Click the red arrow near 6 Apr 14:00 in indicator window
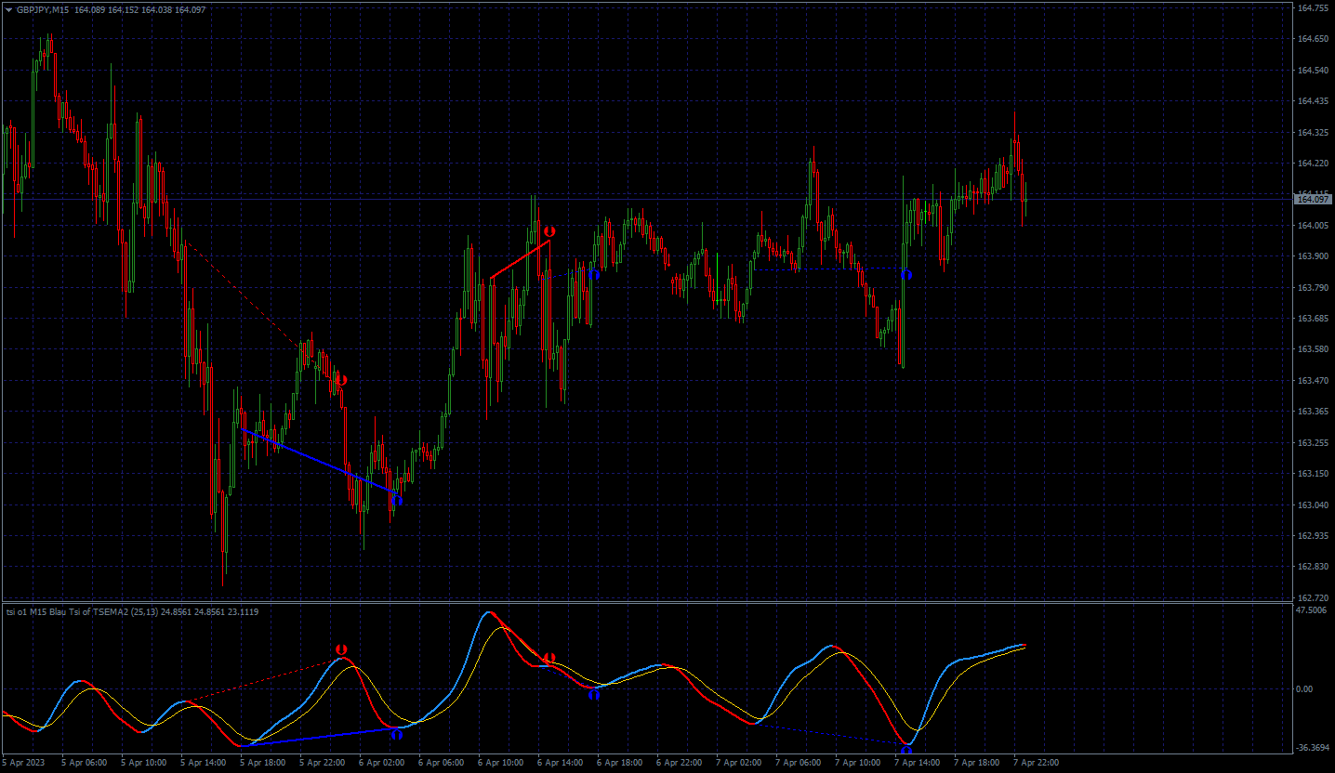Image resolution: width=1335 pixels, height=773 pixels. [550, 658]
